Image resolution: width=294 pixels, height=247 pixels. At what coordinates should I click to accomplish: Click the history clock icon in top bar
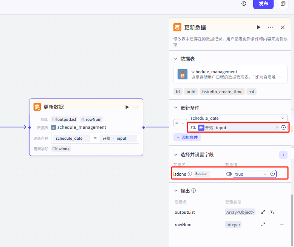(x=244, y=4)
